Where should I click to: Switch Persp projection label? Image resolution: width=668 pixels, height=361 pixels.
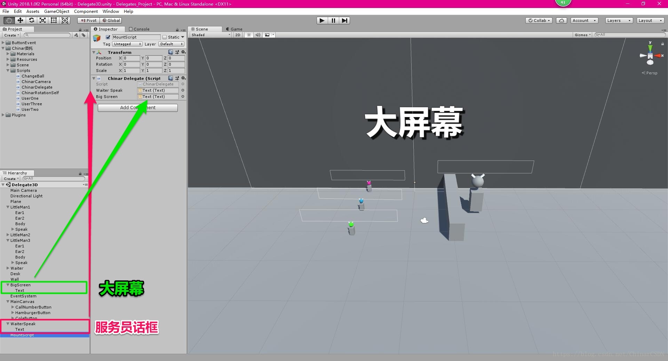650,73
